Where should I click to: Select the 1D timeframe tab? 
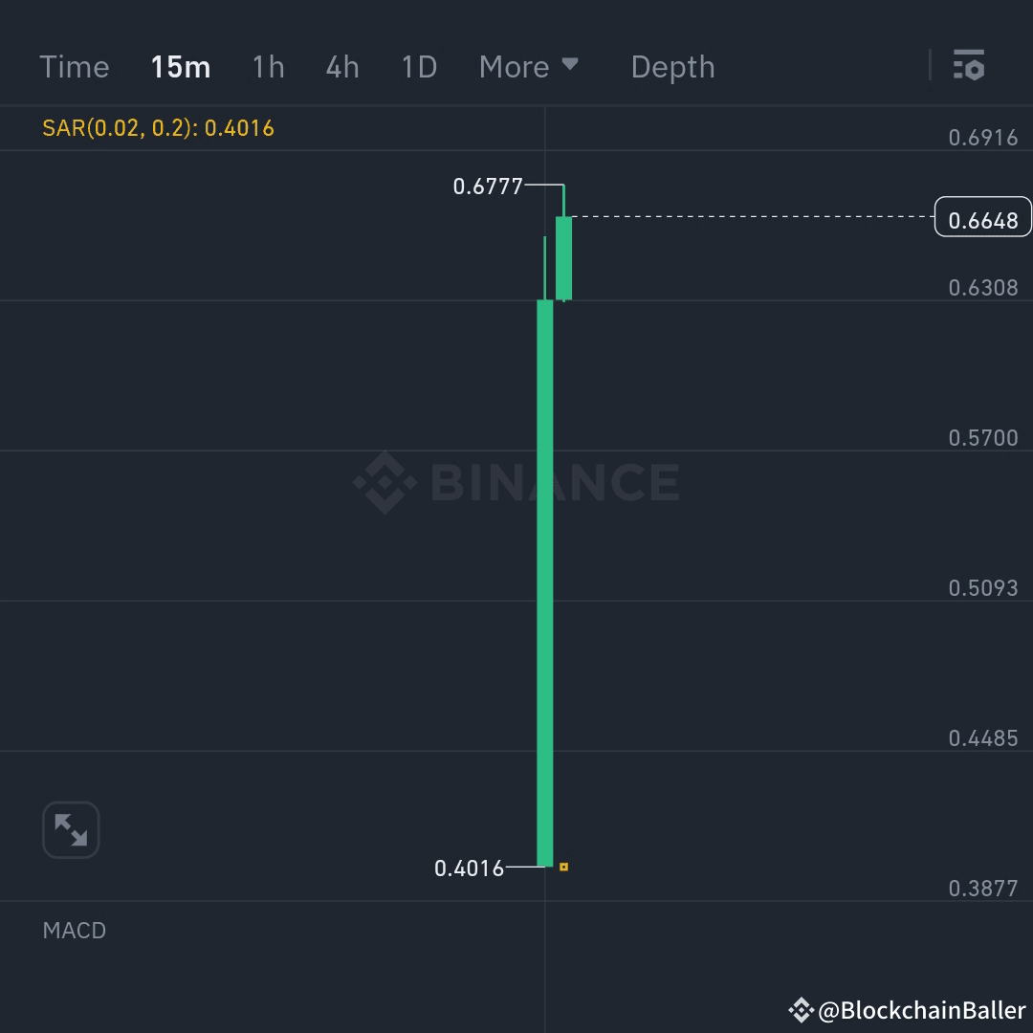pyautogui.click(x=418, y=67)
